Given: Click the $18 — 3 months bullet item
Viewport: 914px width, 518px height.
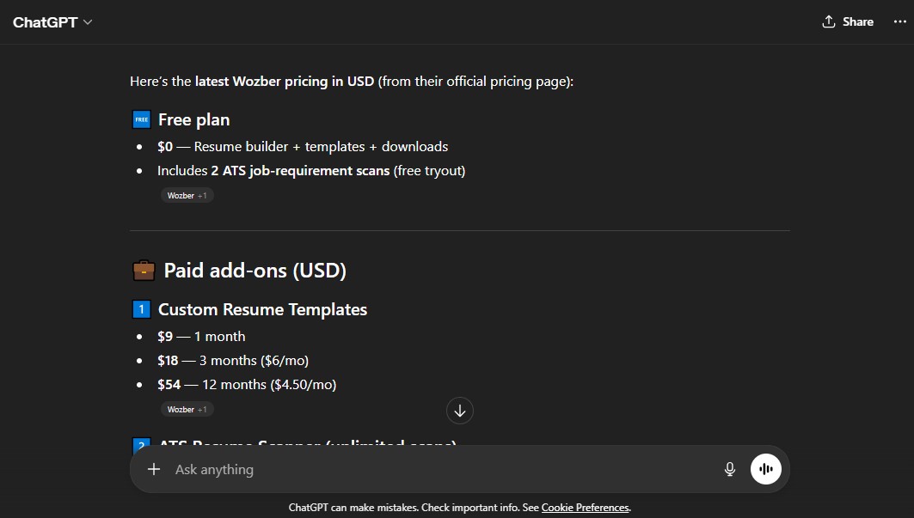Looking at the screenshot, I should 233,360.
